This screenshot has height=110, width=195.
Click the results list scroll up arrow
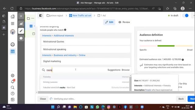pyautogui.click(x=130, y=76)
